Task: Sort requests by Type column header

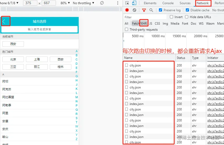Action: tap(198, 58)
